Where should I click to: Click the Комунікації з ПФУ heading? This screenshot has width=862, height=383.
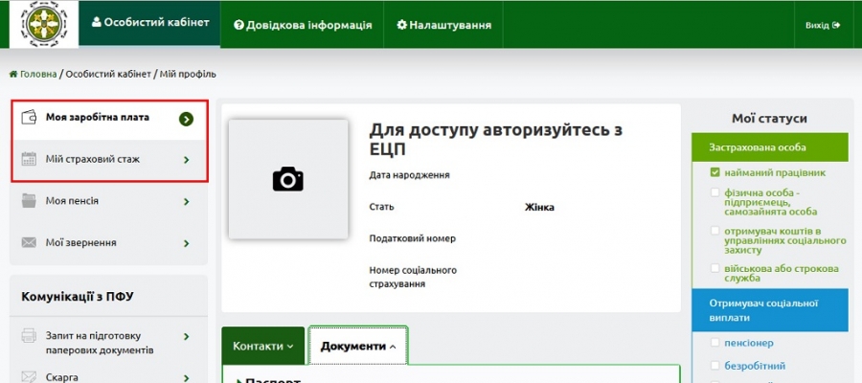[78, 297]
